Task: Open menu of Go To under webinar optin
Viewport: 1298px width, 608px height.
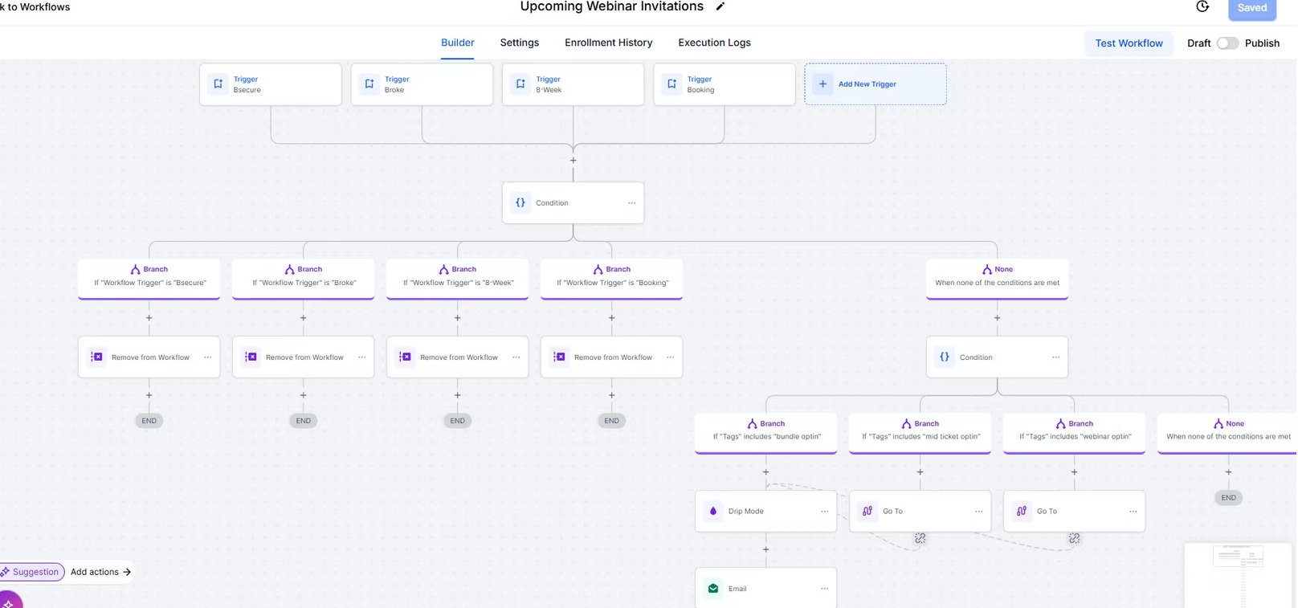Action: (x=1133, y=512)
